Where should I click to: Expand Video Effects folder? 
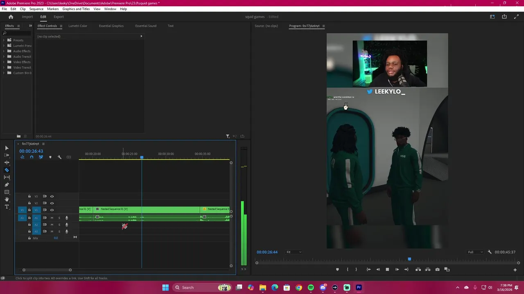coord(4,62)
